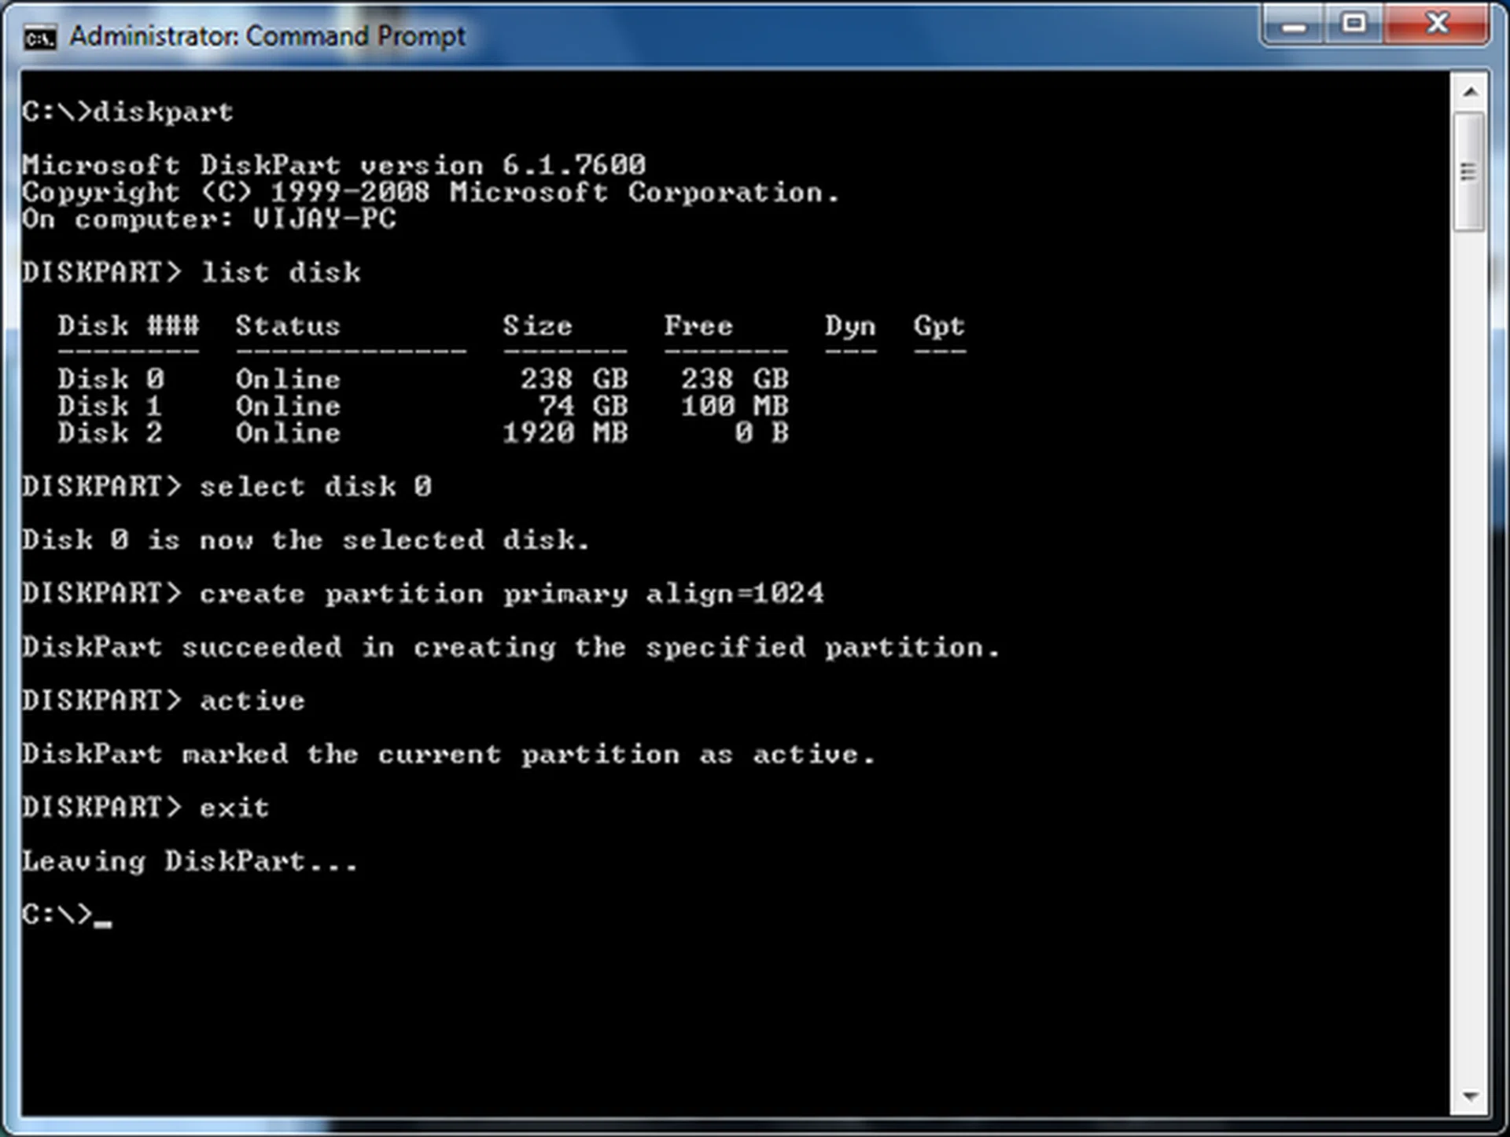The width and height of the screenshot is (1510, 1137).
Task: Click the list disk command output
Action: [279, 272]
